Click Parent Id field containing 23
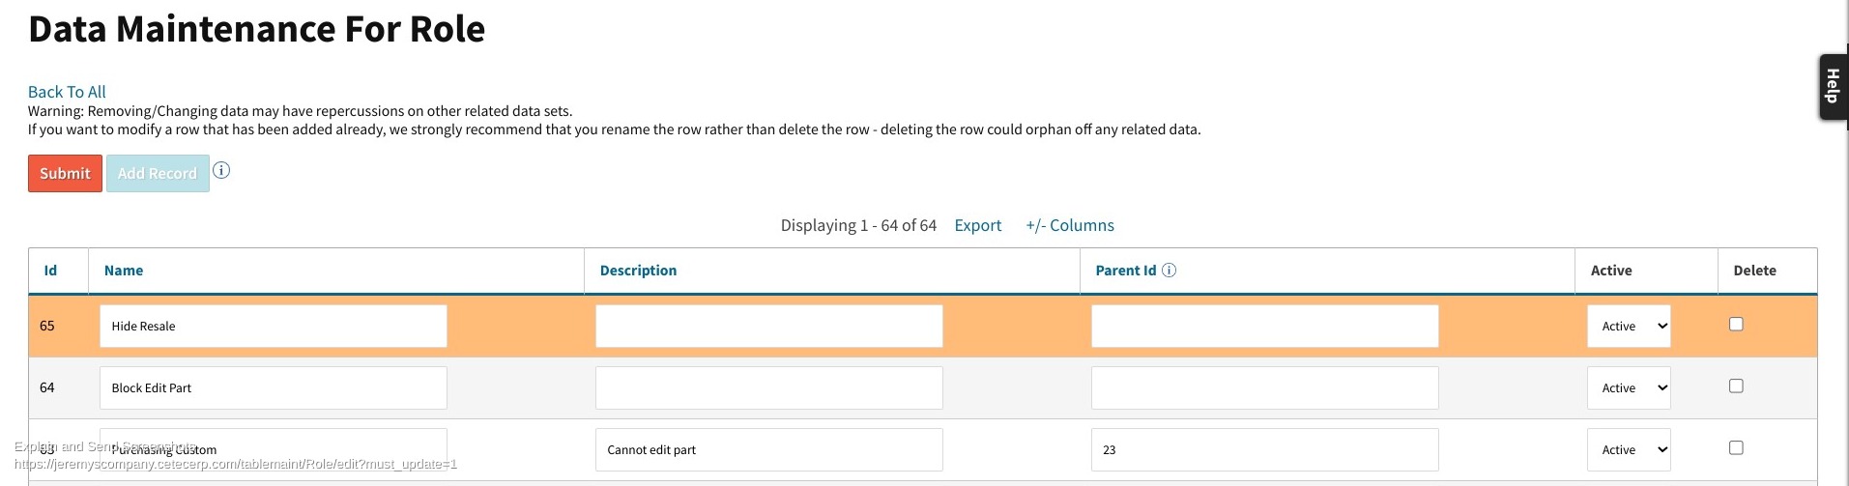This screenshot has height=486, width=1849. pos(1265,450)
